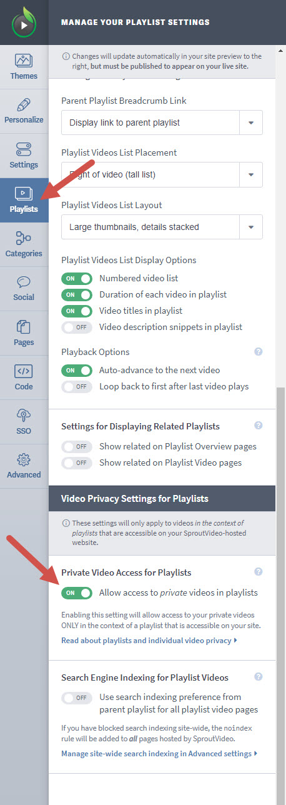This screenshot has width=286, height=805.
Task: Turn off Video titles in playlist
Action: coord(77,311)
